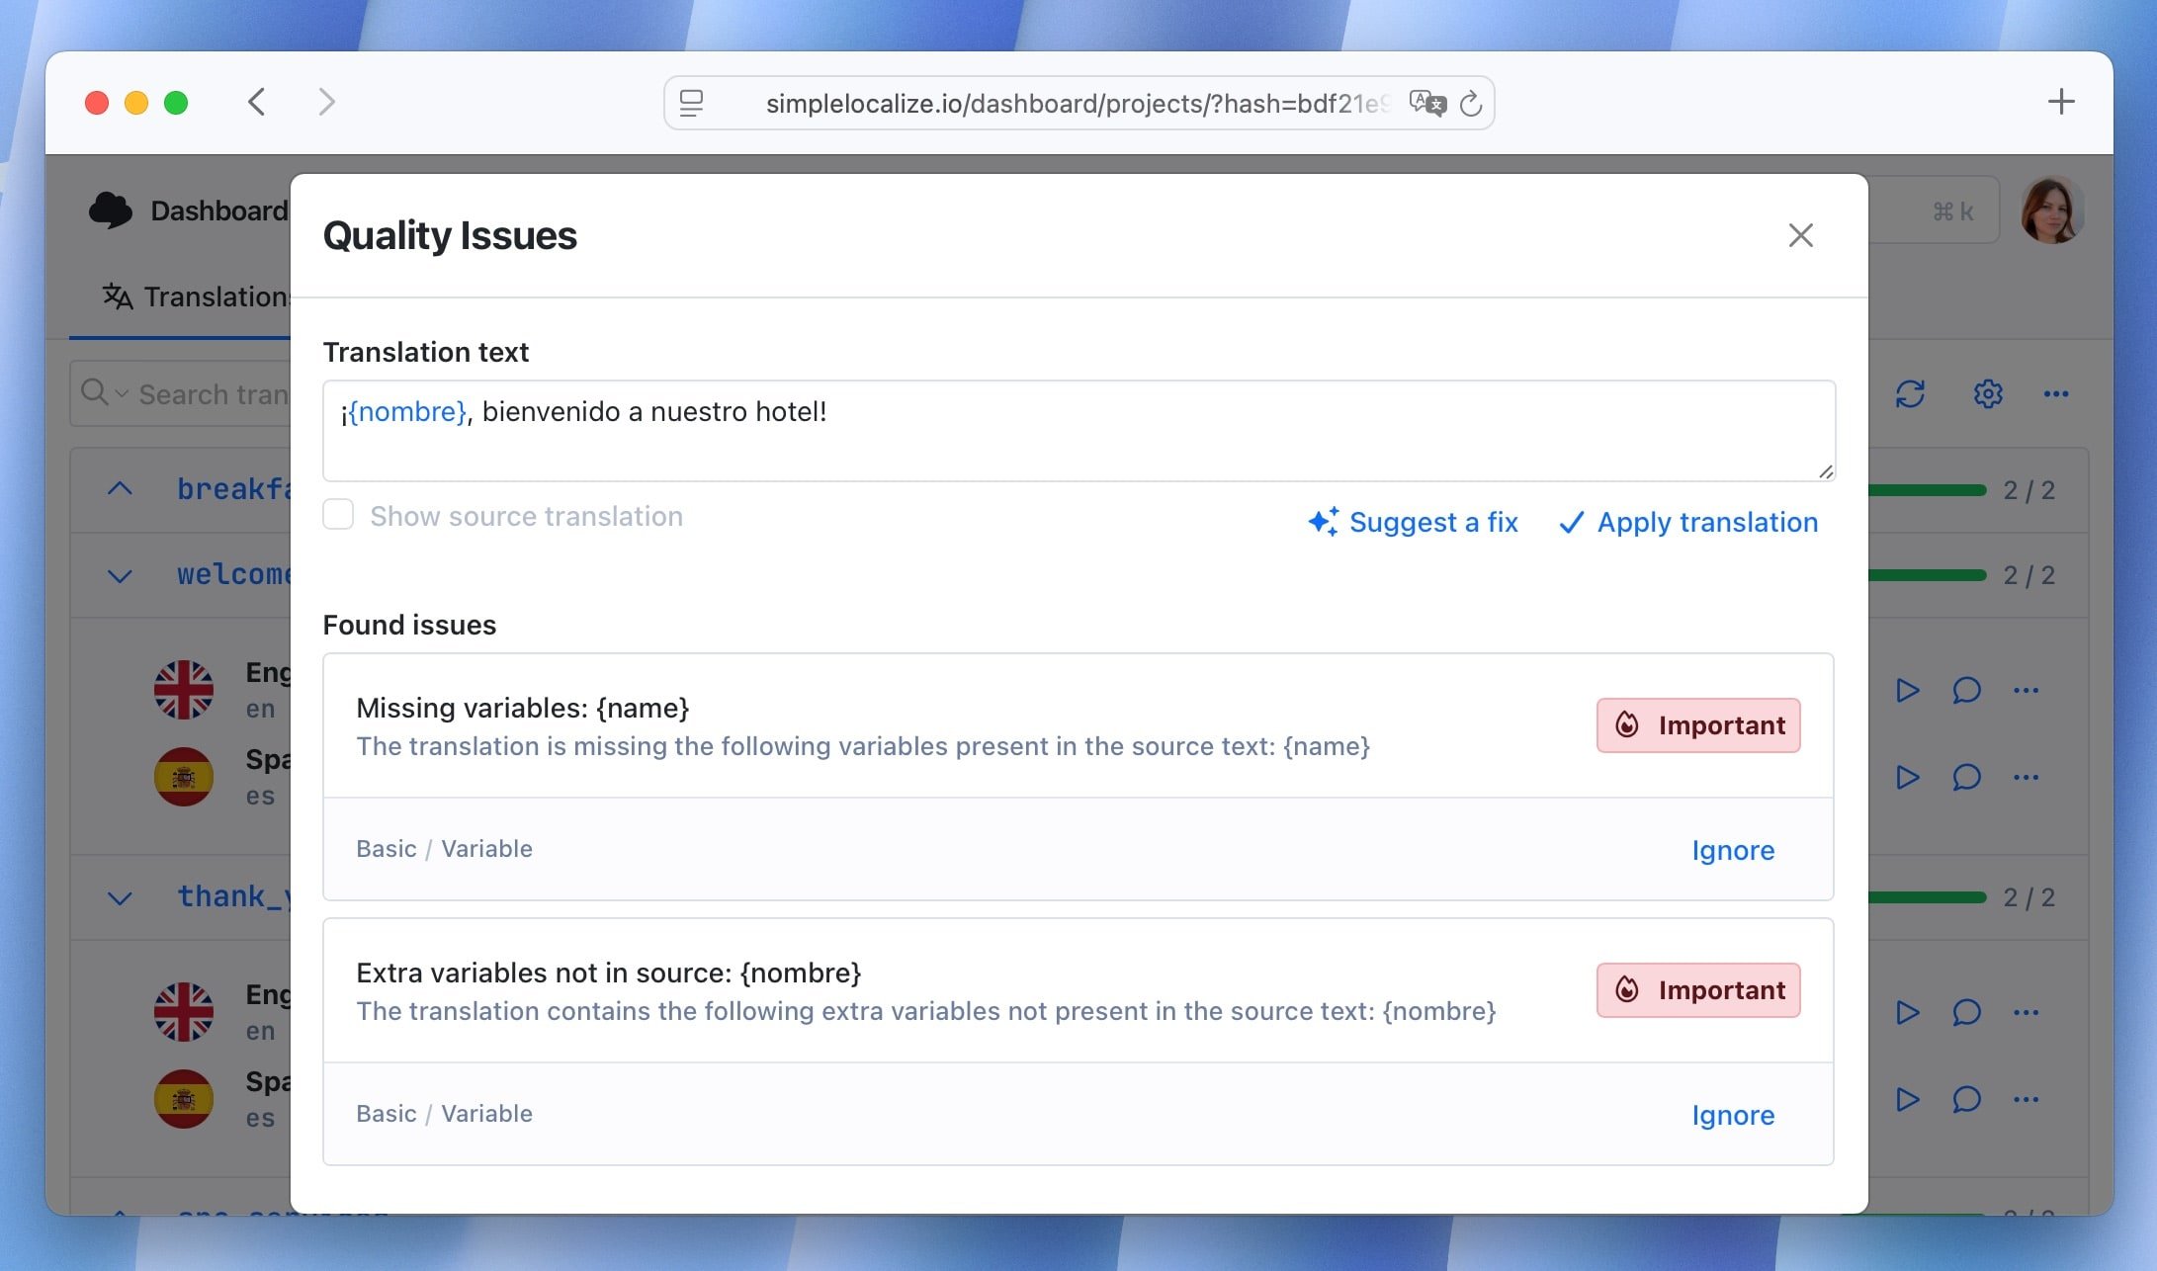Click Apply translation
Screen dimensions: 2157x1271
click(x=1688, y=522)
